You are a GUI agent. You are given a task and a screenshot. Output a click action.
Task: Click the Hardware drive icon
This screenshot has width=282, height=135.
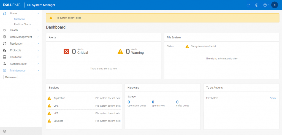click(x=4, y=57)
